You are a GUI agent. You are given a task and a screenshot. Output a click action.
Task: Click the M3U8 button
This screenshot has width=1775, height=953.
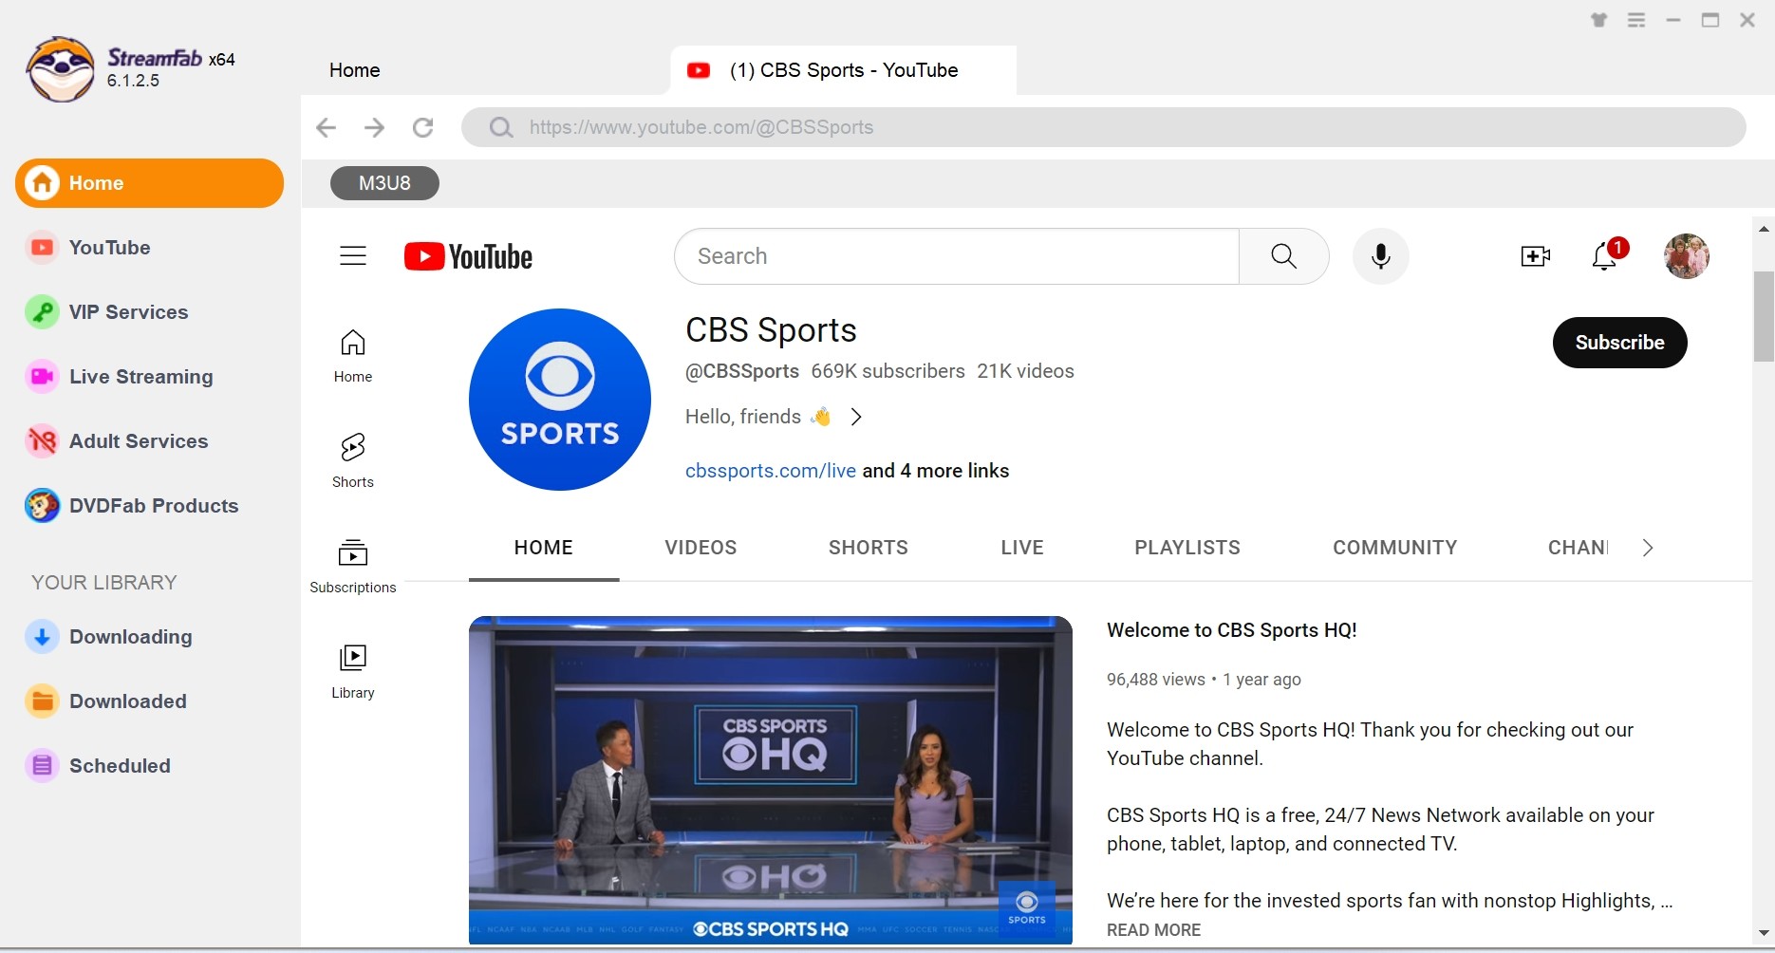384,183
